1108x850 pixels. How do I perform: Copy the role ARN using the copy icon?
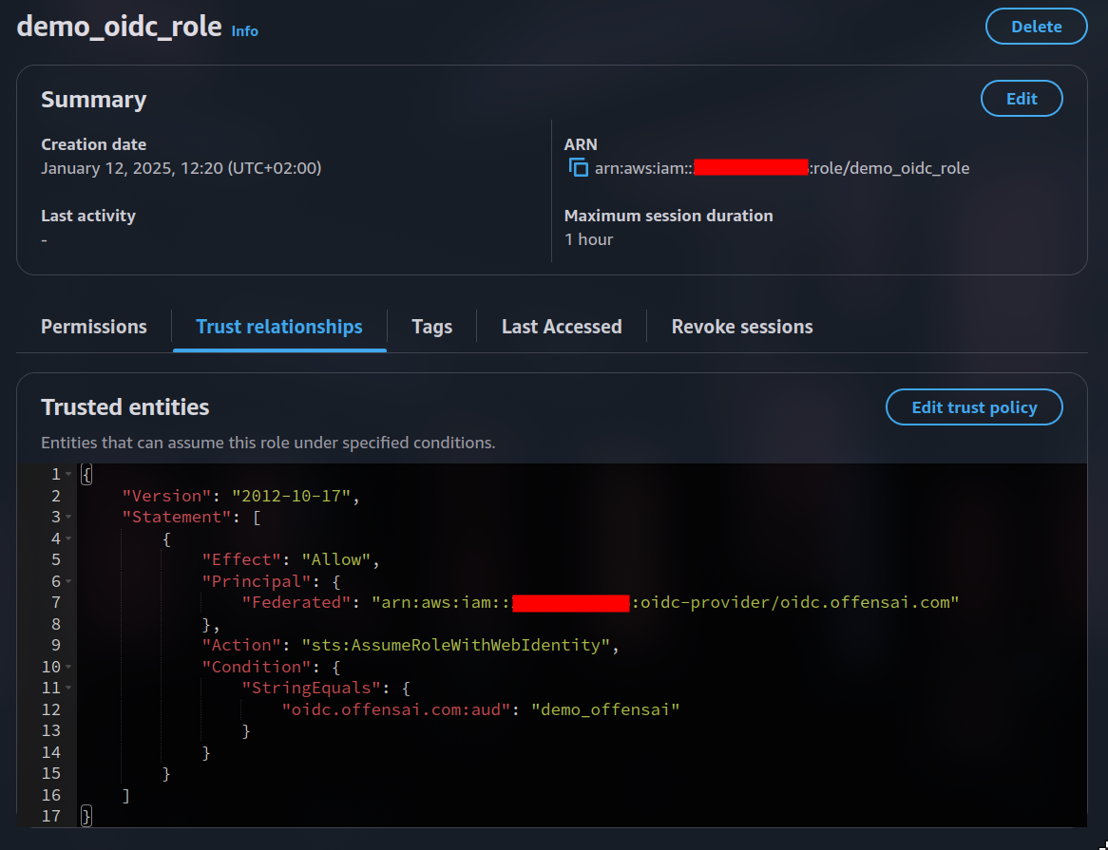pos(578,167)
